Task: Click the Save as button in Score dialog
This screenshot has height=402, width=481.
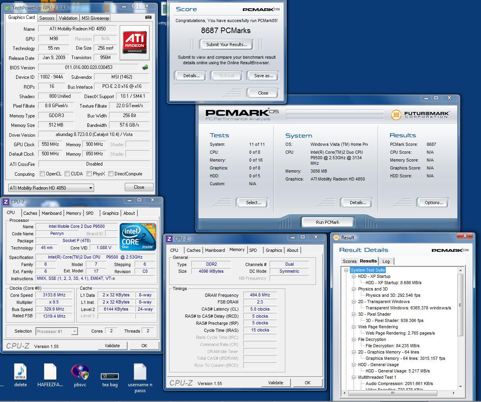Action: coord(263,76)
